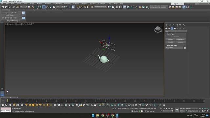
Task: Toggle the Set Key mode button
Action: [x=182, y=111]
